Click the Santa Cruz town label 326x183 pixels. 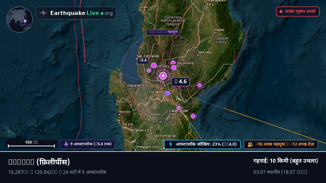[x=124, y=102]
